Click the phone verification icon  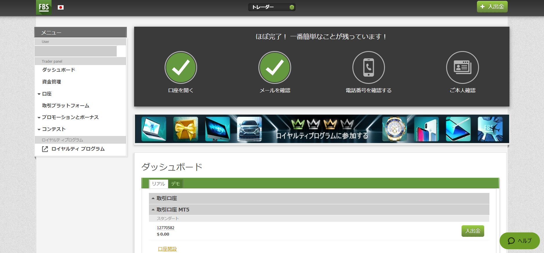pyautogui.click(x=368, y=68)
